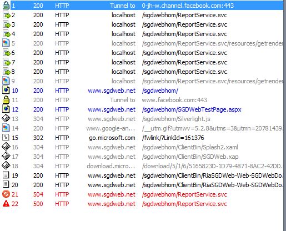Click the image icon of session 9

[6, 81]
